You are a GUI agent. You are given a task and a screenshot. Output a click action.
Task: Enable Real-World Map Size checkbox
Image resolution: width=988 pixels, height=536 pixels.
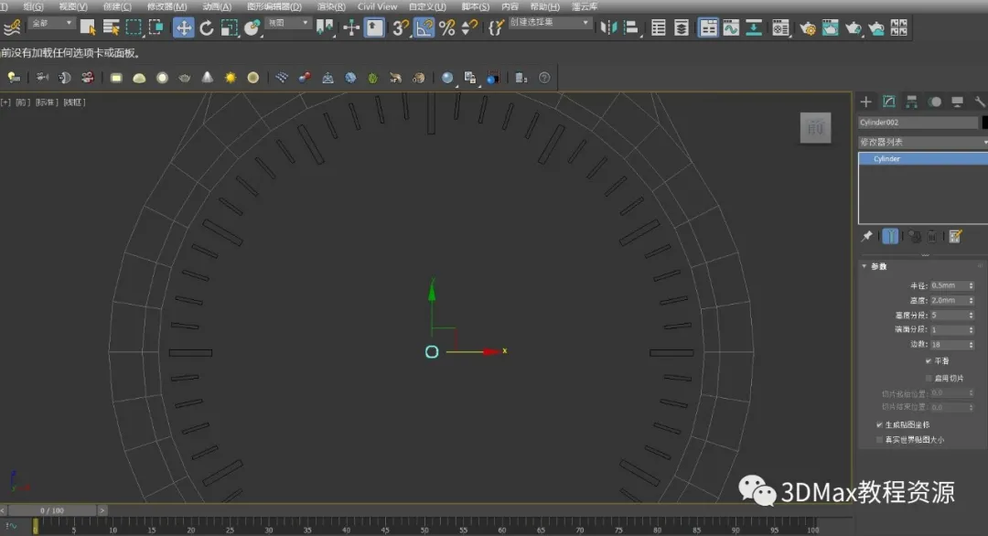tap(879, 440)
